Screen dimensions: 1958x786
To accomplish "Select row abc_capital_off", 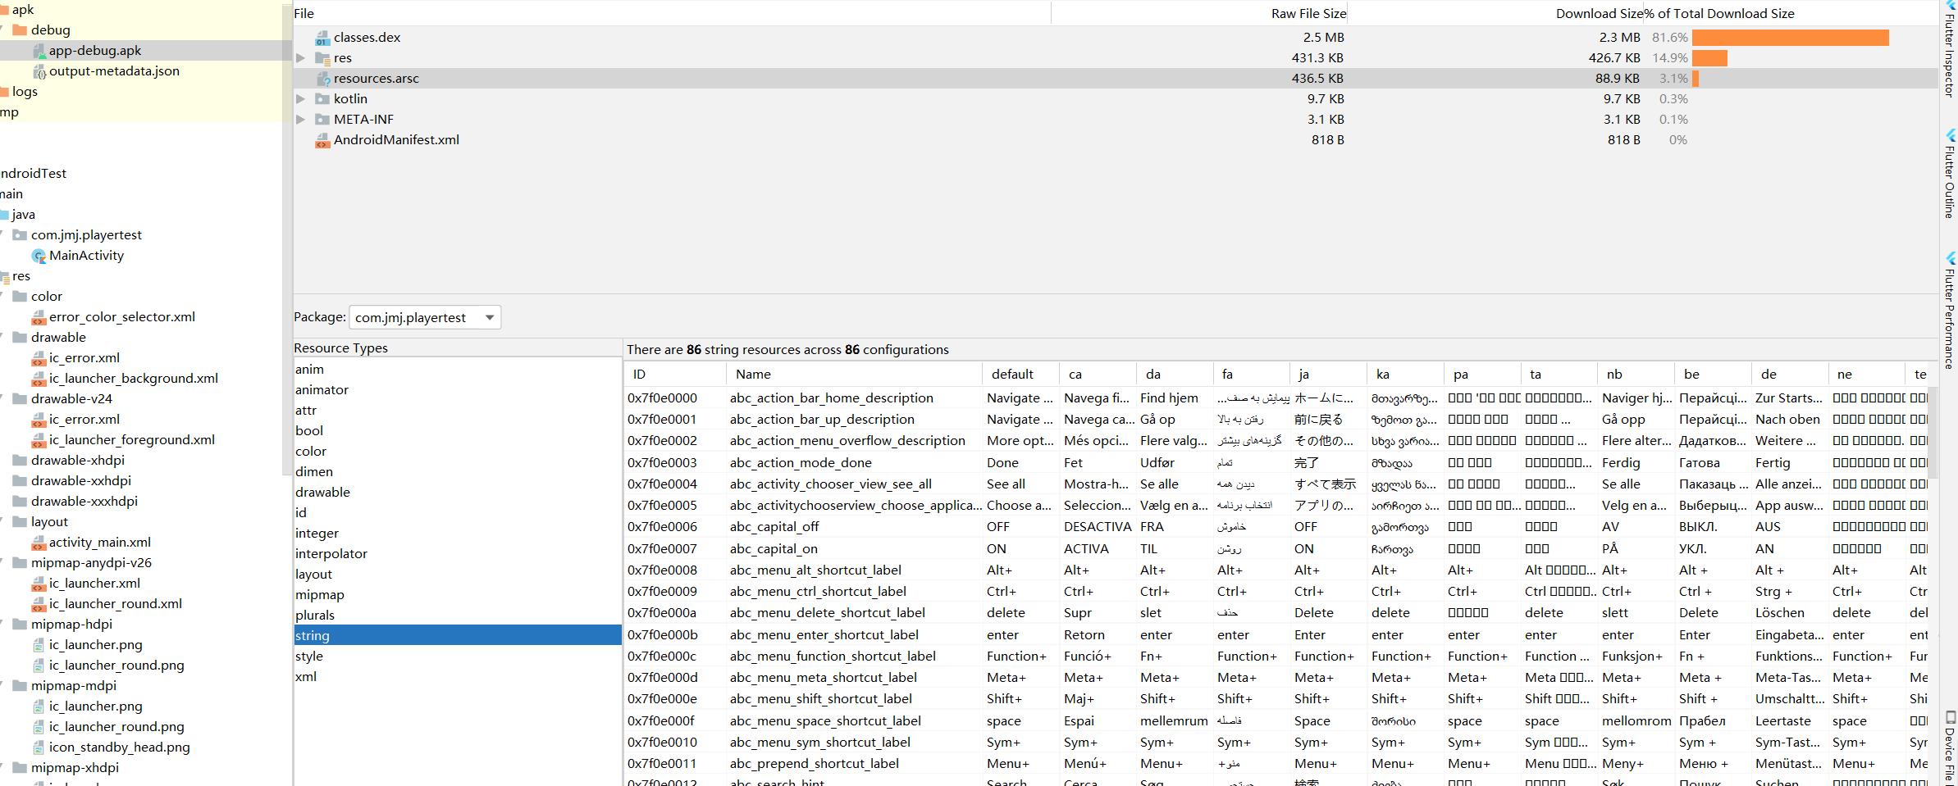I will pyautogui.click(x=1276, y=527).
